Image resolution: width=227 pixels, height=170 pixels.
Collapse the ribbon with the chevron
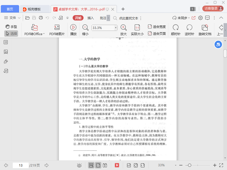221,18
